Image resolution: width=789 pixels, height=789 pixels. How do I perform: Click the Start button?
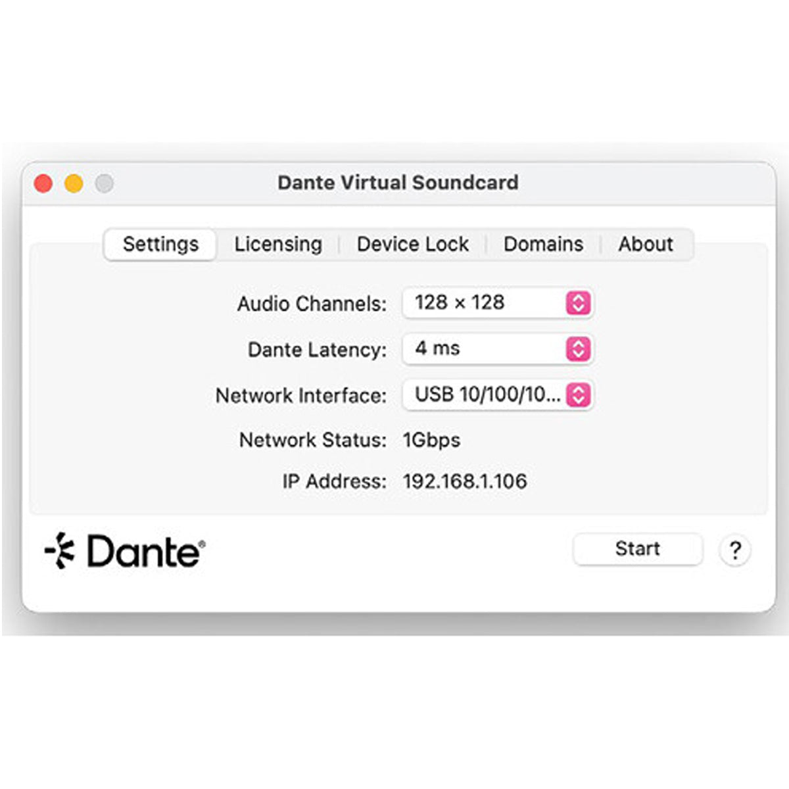tap(638, 549)
